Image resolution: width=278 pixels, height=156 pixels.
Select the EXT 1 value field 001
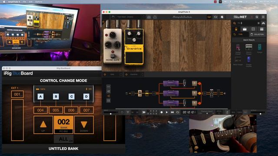17,94
